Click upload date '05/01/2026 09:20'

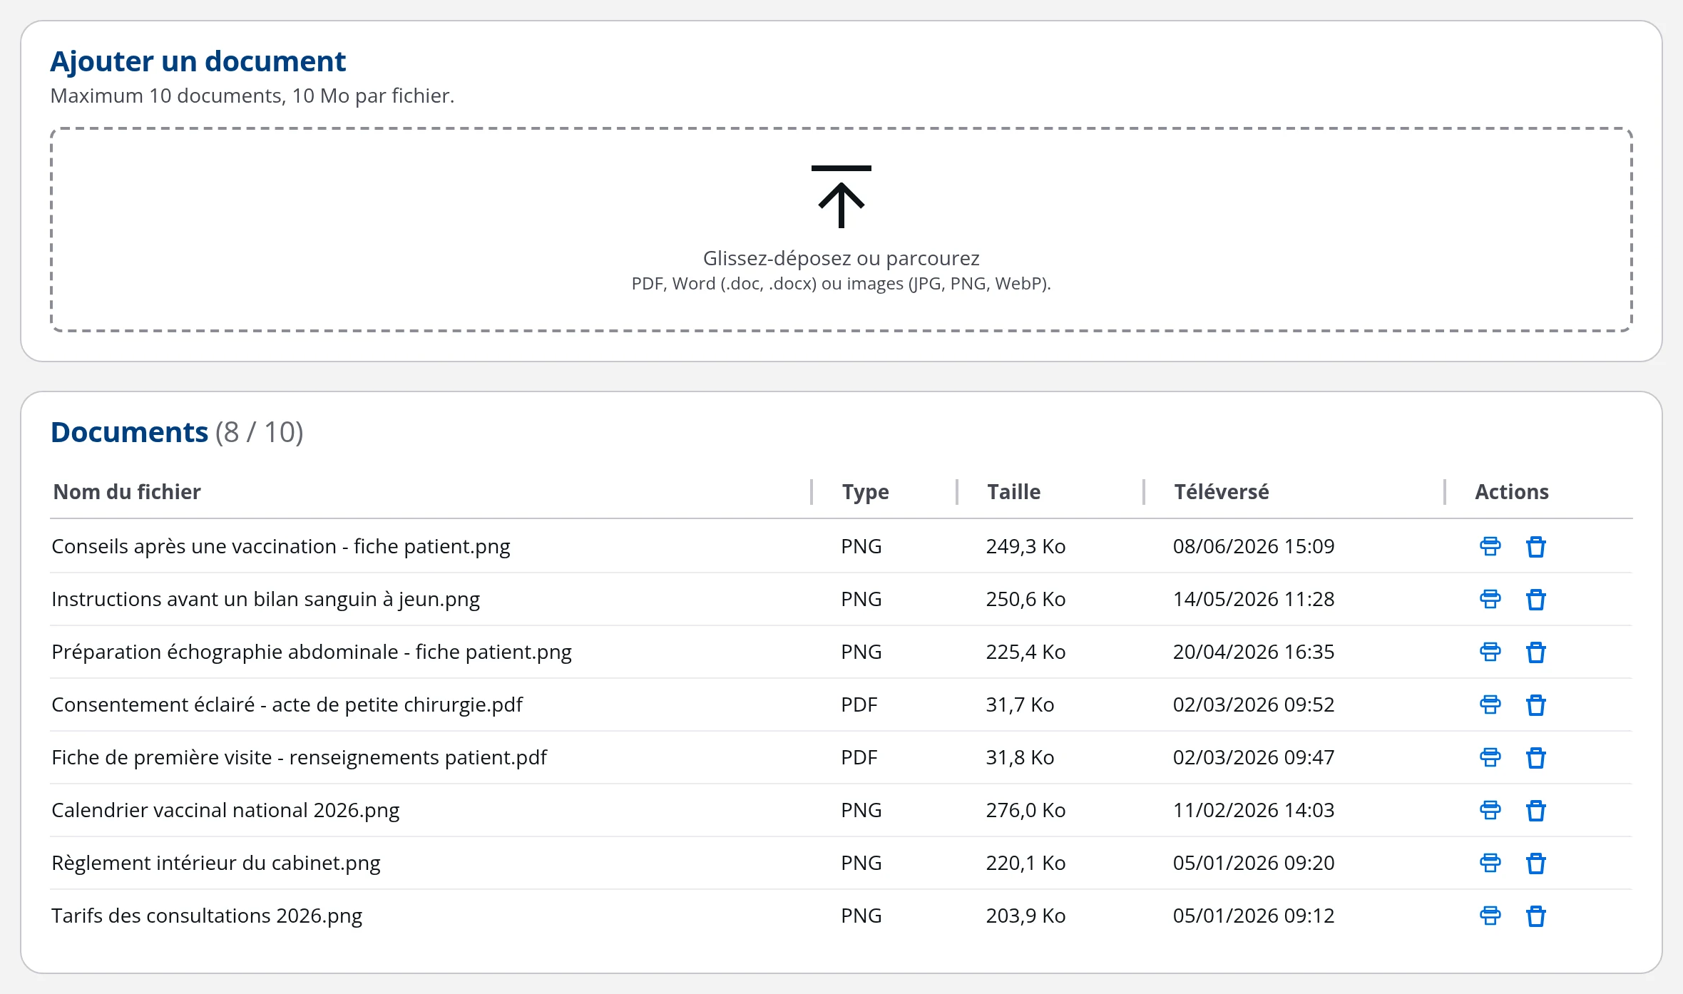click(x=1254, y=863)
